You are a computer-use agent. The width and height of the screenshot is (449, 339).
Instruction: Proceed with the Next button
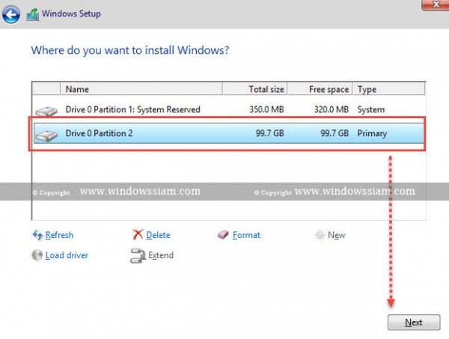tap(414, 323)
